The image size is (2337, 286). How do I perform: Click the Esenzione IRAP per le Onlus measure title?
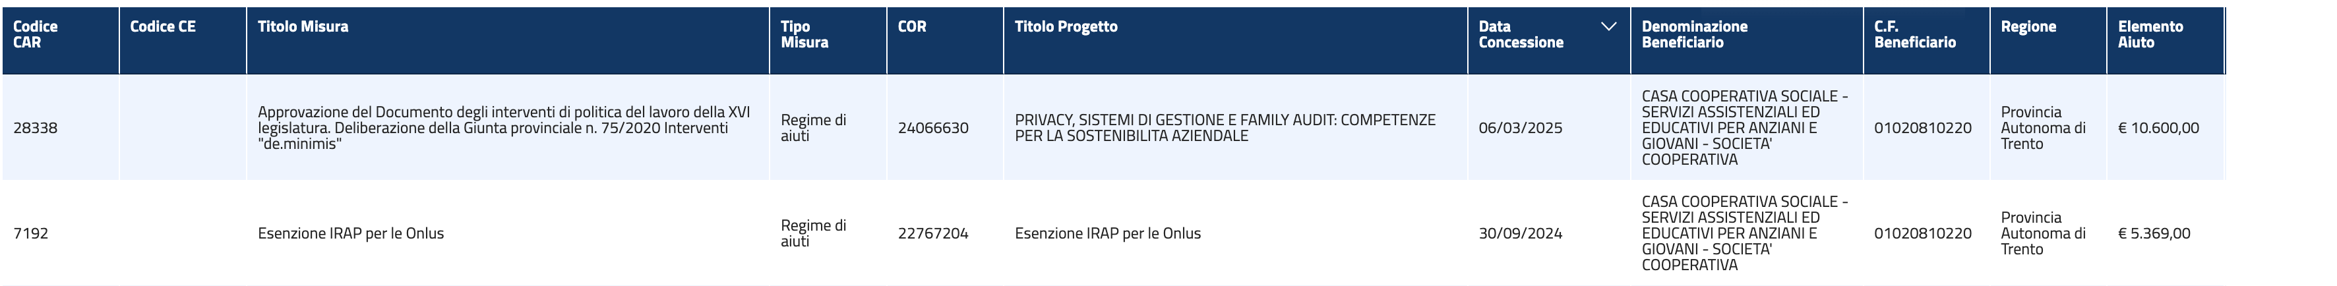(x=350, y=233)
